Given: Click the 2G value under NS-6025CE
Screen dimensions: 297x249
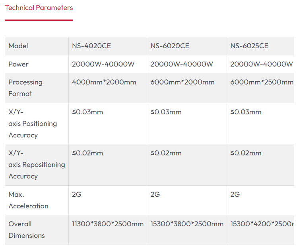Looking at the screenshot, I should (x=235, y=194).
